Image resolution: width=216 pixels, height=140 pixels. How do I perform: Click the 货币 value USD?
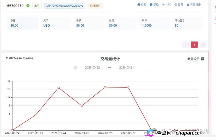click(47, 26)
